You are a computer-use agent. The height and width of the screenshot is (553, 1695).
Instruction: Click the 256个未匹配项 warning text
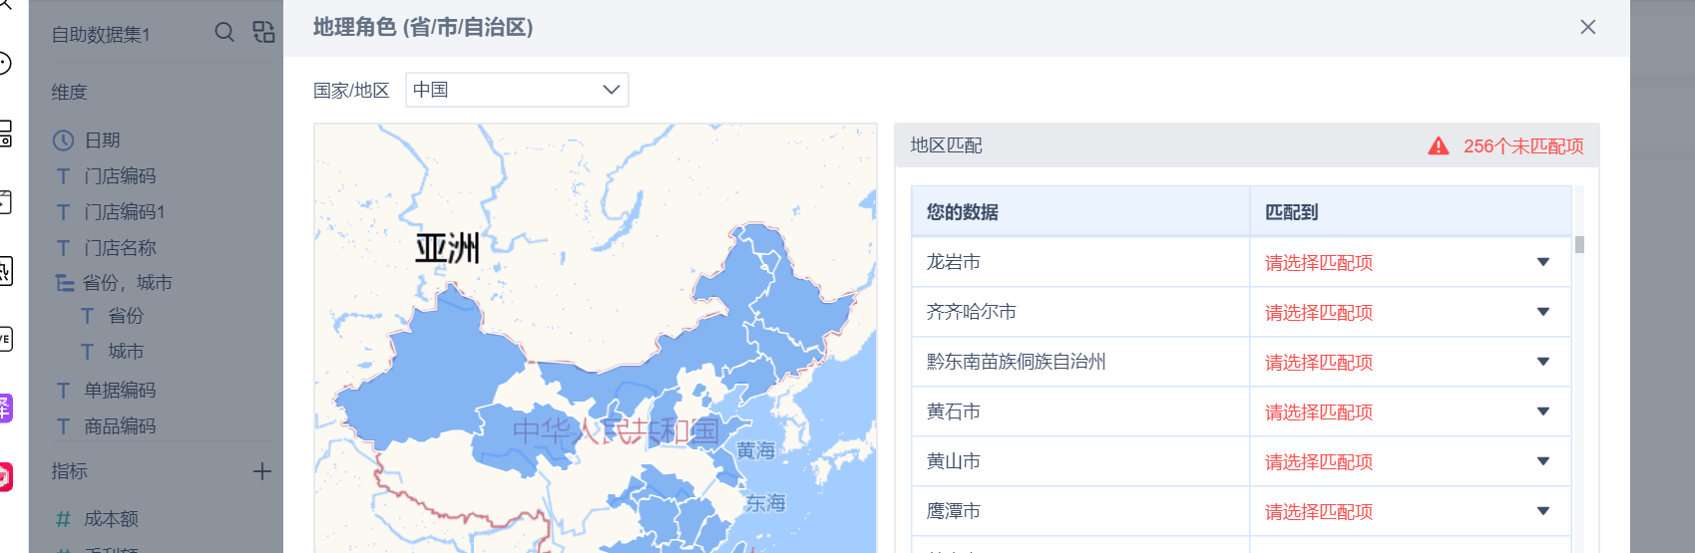point(1522,146)
